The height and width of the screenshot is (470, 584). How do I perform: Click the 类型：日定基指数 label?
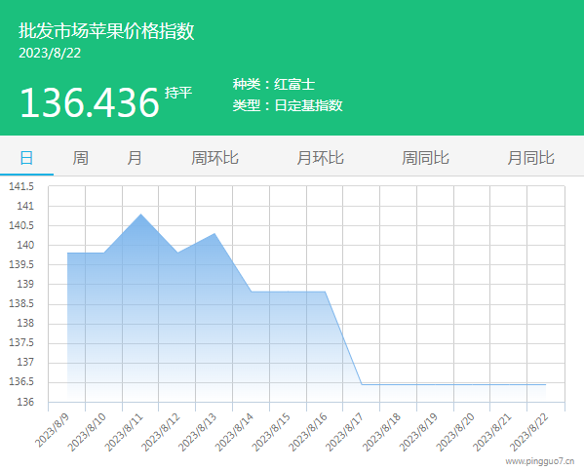tap(288, 105)
